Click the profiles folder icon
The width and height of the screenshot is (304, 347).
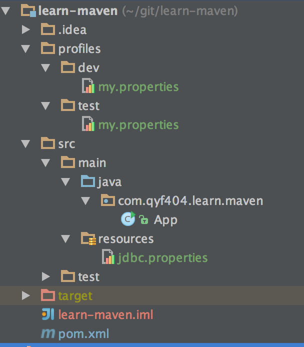(x=48, y=48)
